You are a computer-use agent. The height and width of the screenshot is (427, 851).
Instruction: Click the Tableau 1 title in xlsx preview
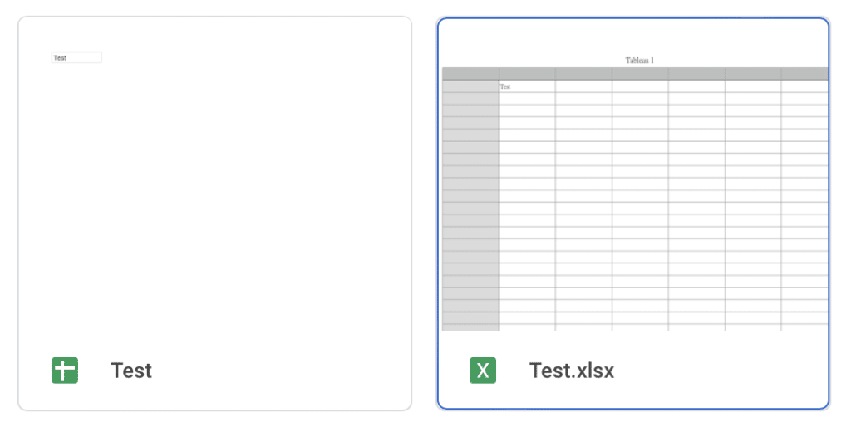coord(639,60)
